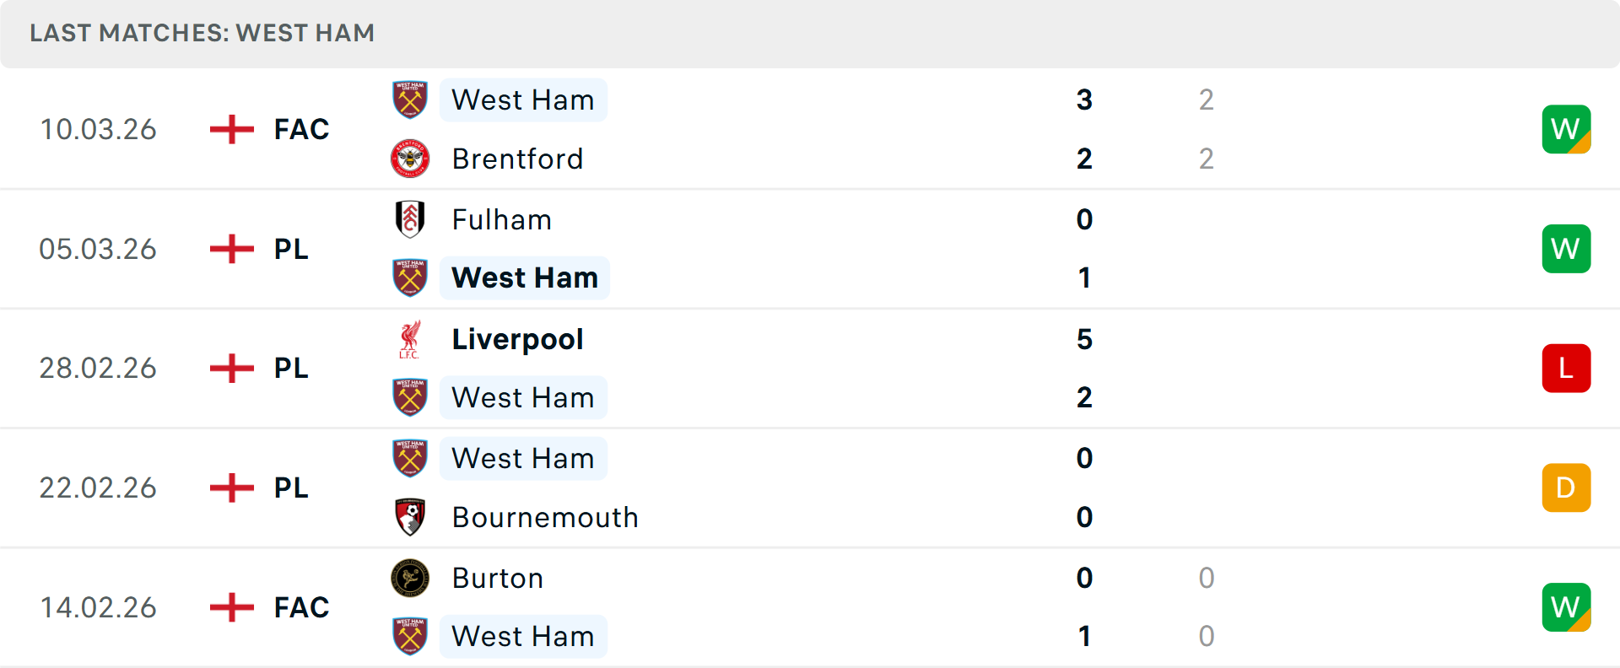The width and height of the screenshot is (1620, 668).
Task: Click the Fulham club crest icon
Action: [410, 219]
